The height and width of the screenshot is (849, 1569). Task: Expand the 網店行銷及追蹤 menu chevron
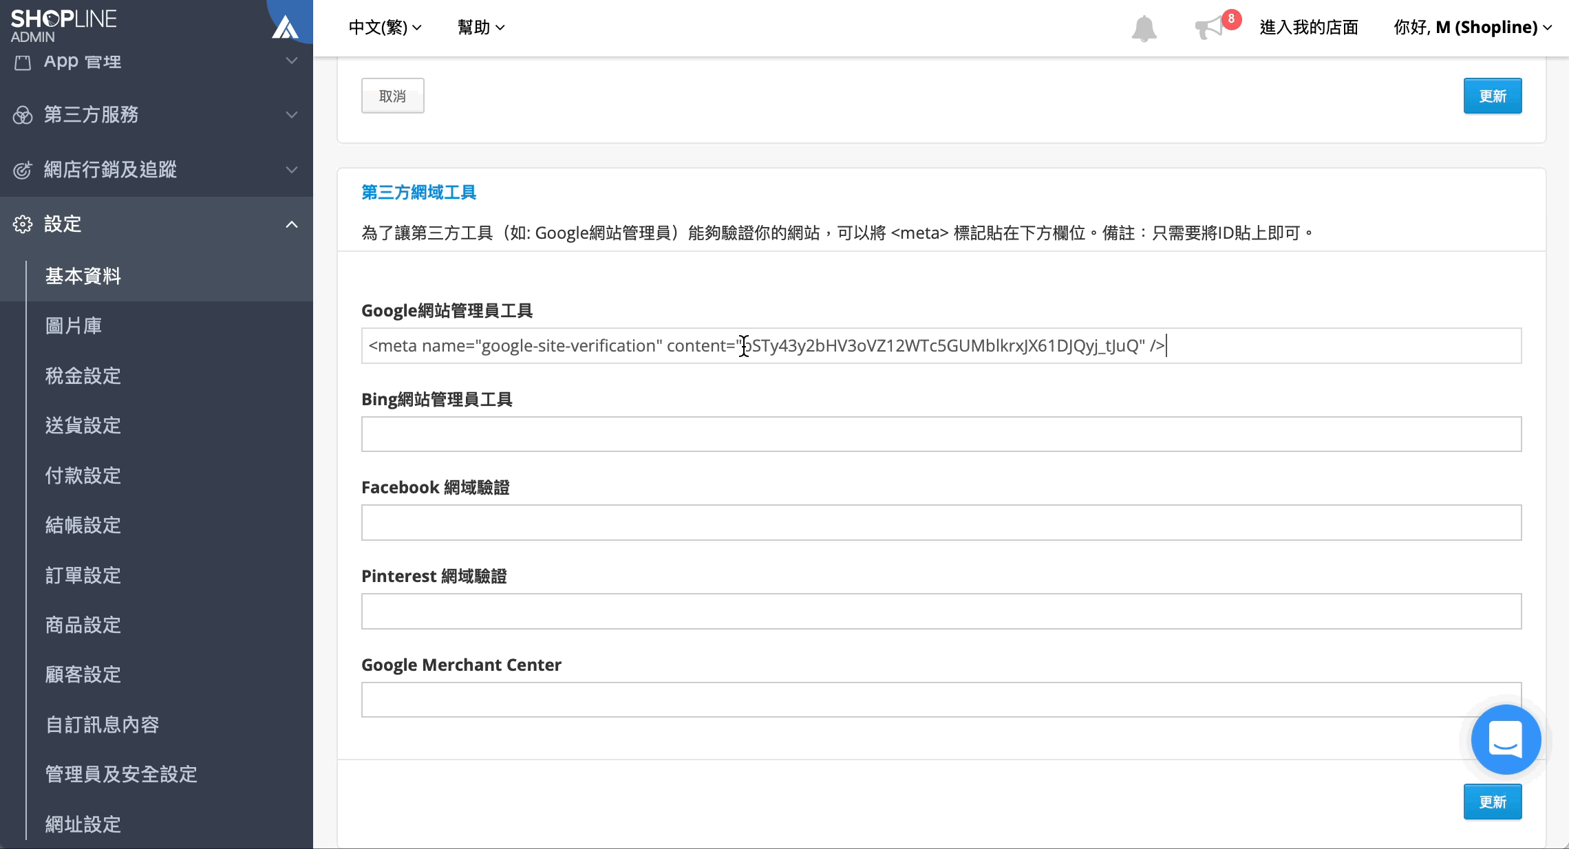click(292, 170)
